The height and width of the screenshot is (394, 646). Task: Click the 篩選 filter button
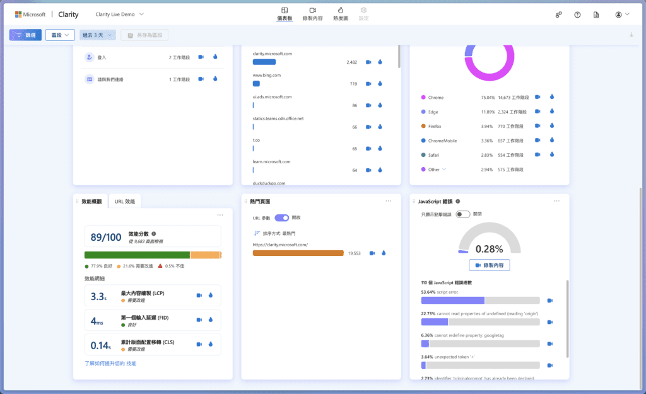[x=25, y=35]
